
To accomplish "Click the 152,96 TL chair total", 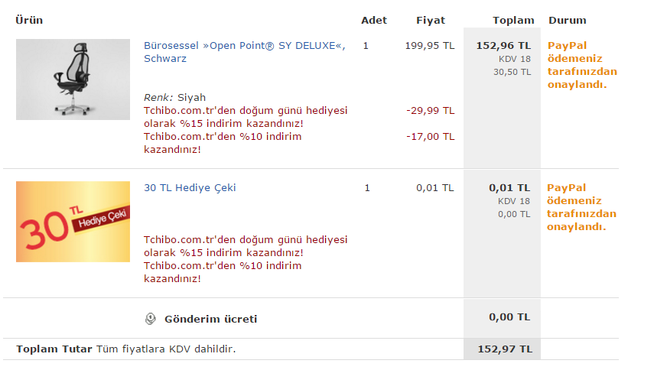I will tap(503, 45).
